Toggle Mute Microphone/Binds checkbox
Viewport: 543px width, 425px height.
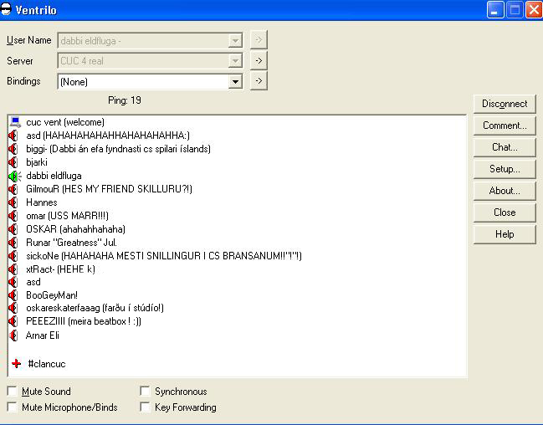click(12, 407)
